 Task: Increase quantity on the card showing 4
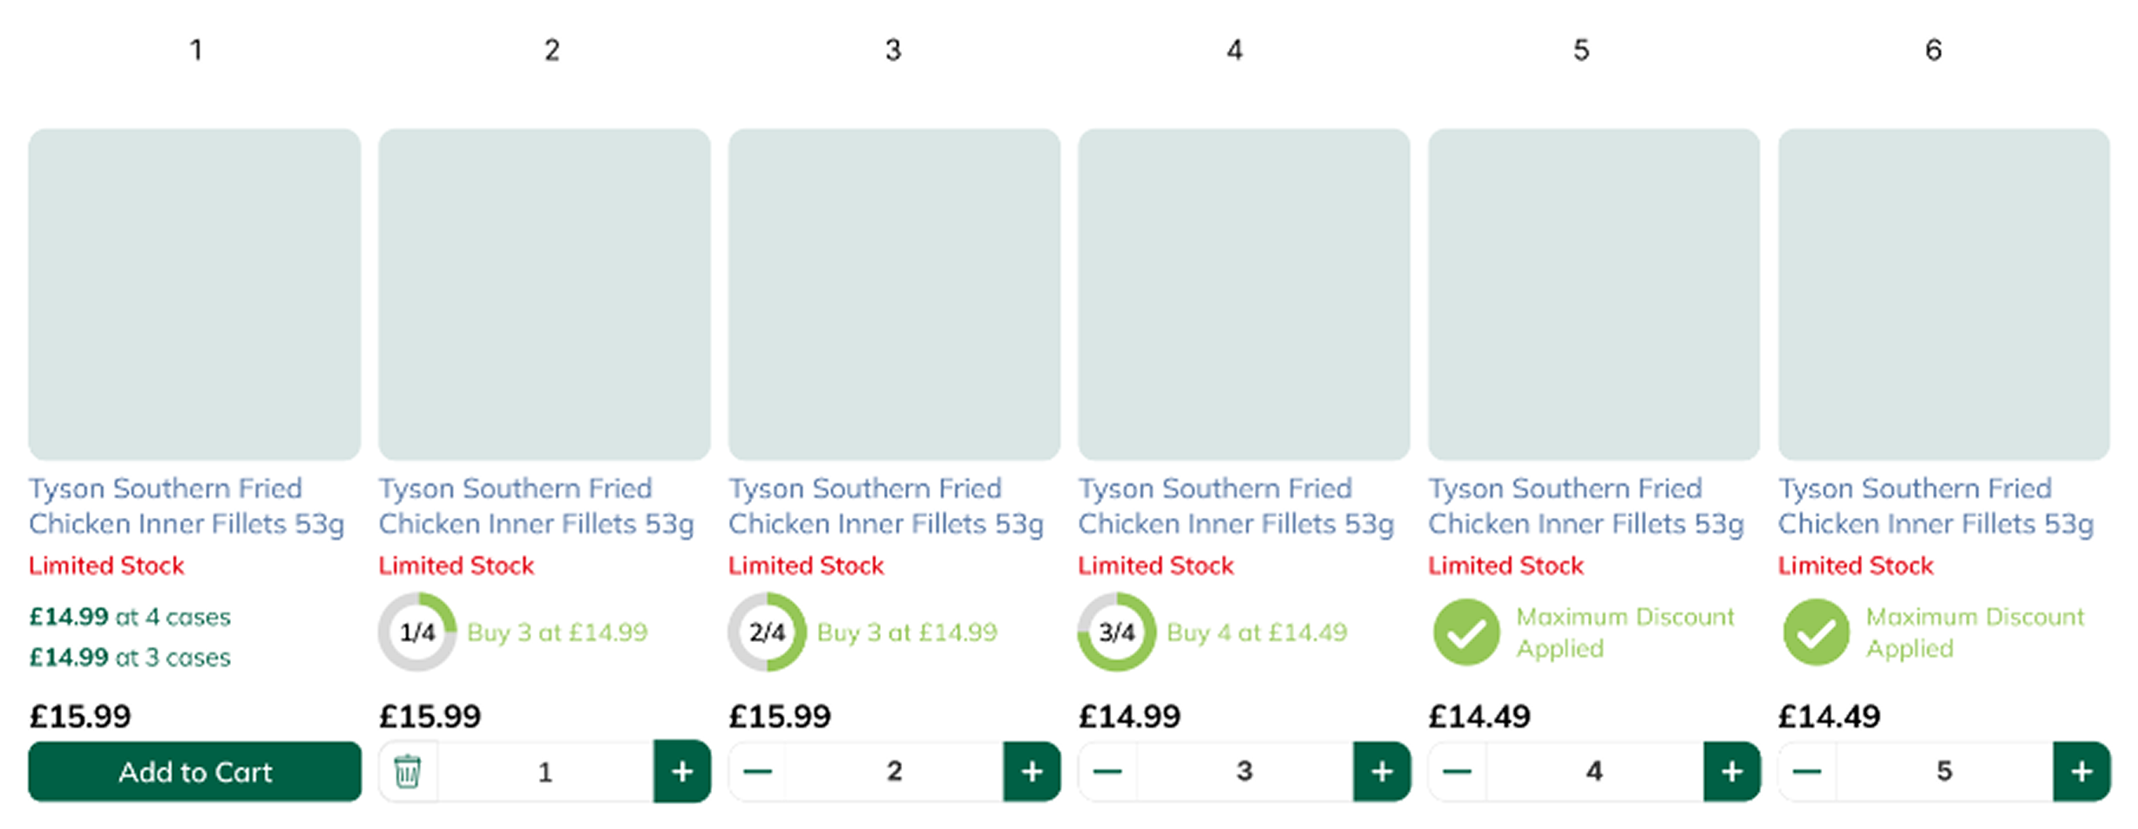(1732, 772)
